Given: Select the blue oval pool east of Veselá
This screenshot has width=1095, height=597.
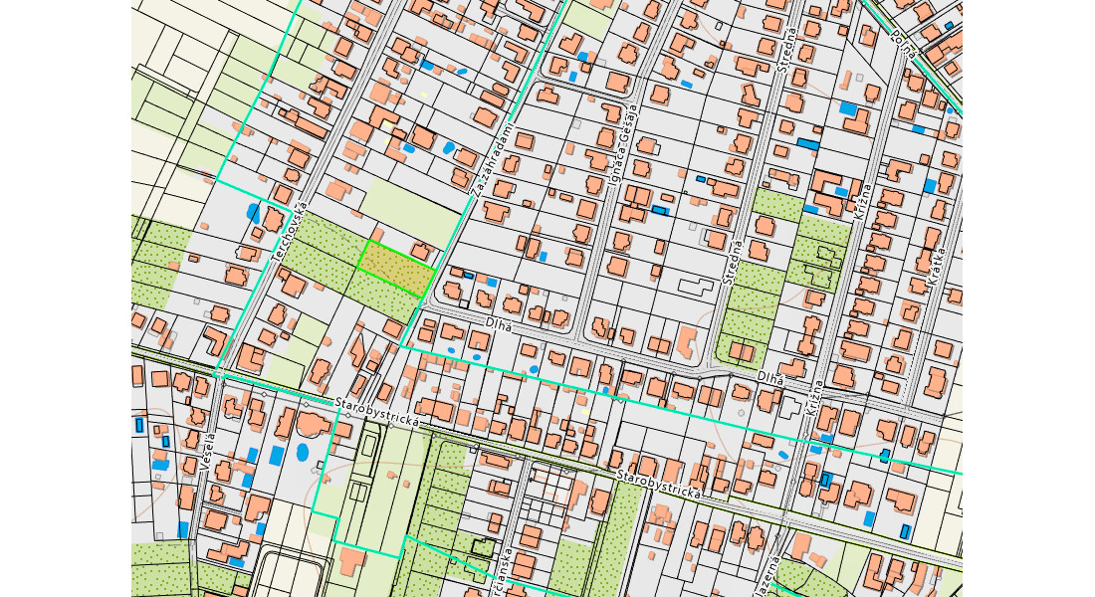Looking at the screenshot, I should pos(276,455).
